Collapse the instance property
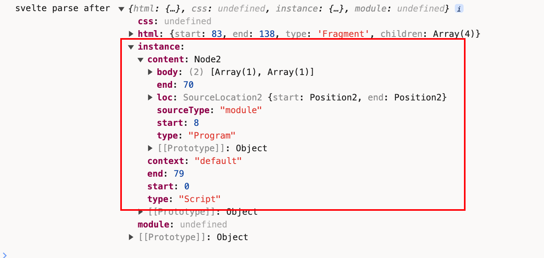Image resolution: width=544 pixels, height=258 pixels. [x=131, y=47]
